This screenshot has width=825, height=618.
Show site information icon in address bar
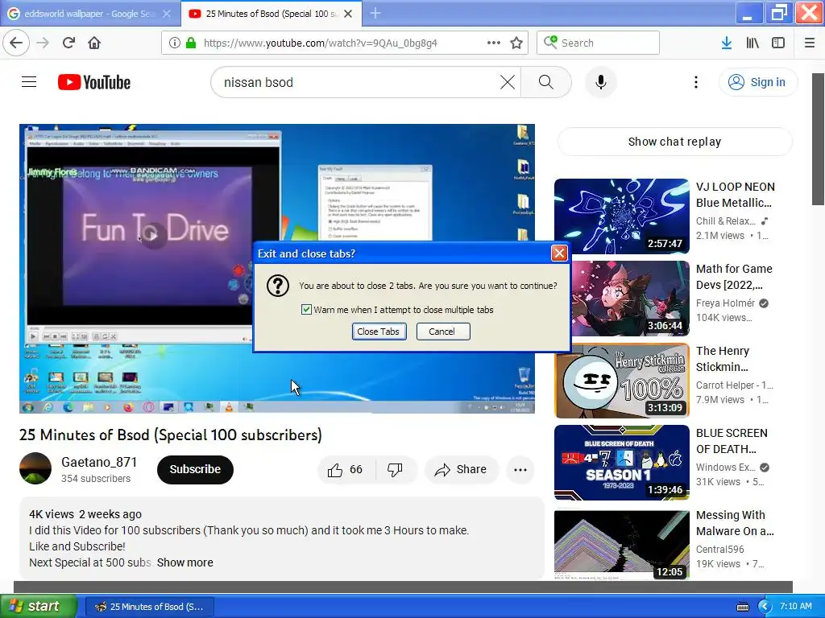pos(175,43)
